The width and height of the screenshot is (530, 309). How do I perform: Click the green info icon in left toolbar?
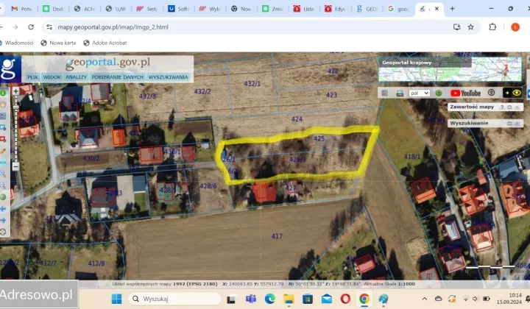[3, 93]
